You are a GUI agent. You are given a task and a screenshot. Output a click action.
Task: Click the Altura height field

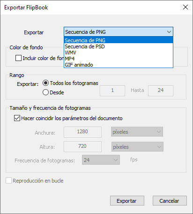[x=82, y=146]
